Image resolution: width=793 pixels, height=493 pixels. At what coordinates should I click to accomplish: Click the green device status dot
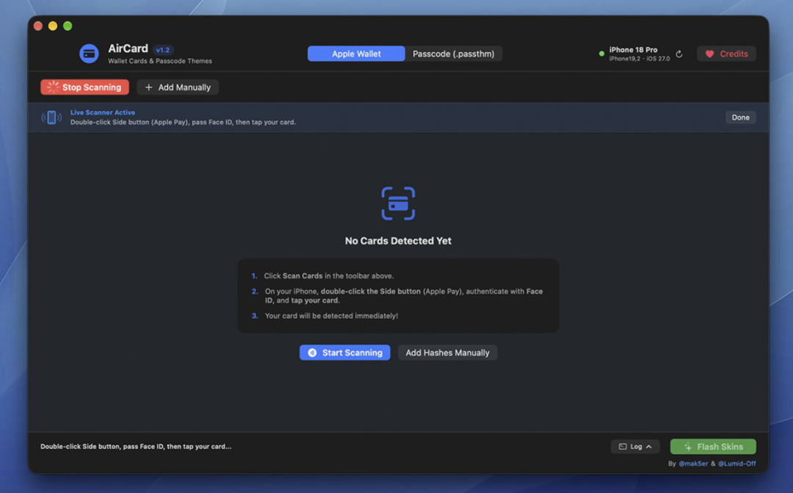tap(601, 54)
